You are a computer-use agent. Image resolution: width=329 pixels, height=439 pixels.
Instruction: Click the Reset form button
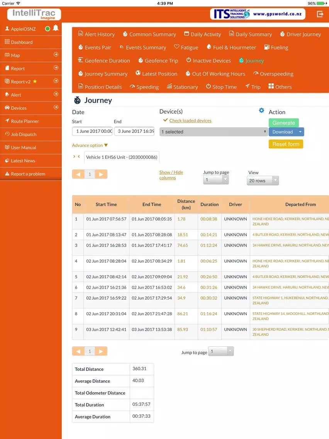click(286, 144)
